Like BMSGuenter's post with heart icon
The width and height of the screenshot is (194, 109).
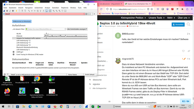pos(183,51)
